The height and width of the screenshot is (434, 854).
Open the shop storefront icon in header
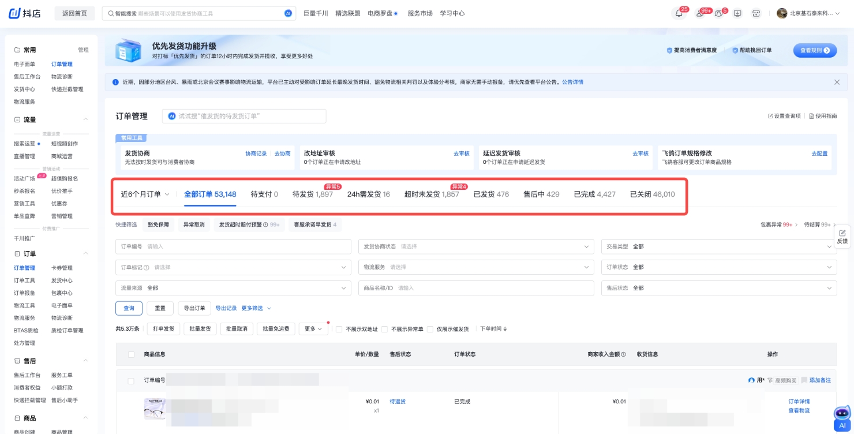pyautogui.click(x=756, y=13)
